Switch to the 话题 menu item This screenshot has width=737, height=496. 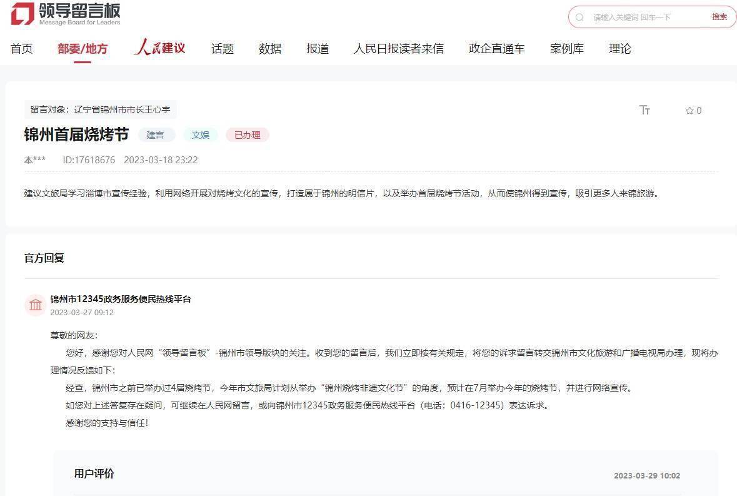(223, 49)
